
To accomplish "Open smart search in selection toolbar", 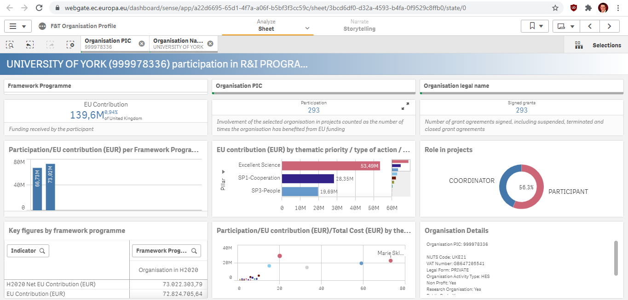I will 10,45.
